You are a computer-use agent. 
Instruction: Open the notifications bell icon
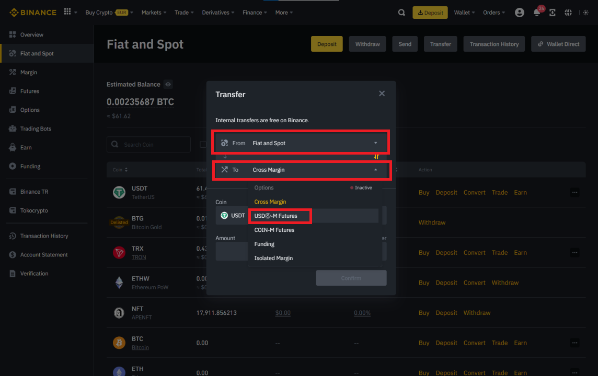tap(537, 13)
